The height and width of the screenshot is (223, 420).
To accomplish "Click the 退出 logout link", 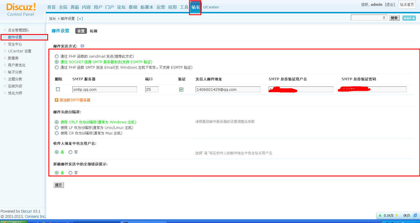I will tap(390, 5).
